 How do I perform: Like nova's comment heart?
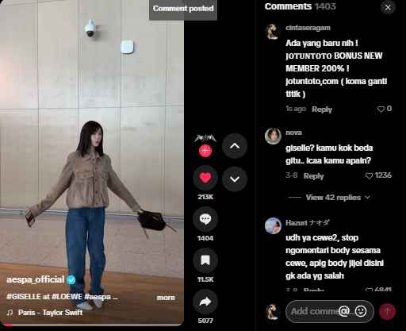[x=369, y=175]
